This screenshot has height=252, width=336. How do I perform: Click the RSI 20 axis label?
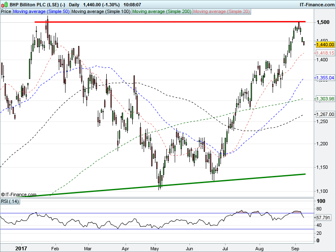(319, 233)
